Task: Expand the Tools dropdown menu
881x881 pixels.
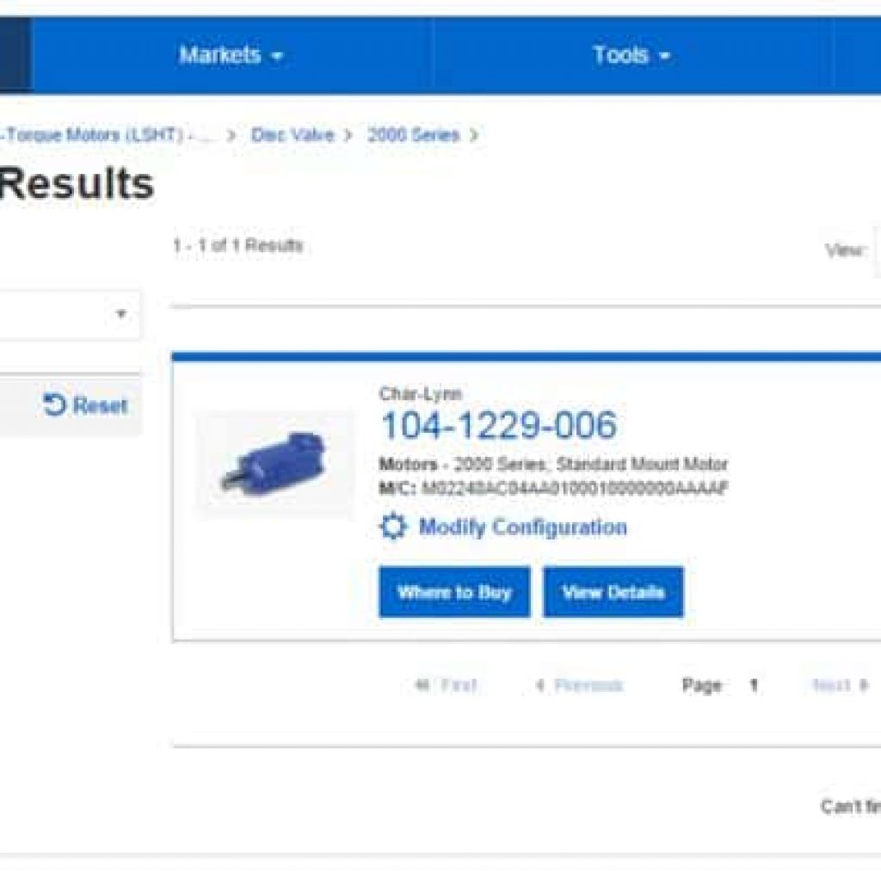Action: tap(664, 54)
